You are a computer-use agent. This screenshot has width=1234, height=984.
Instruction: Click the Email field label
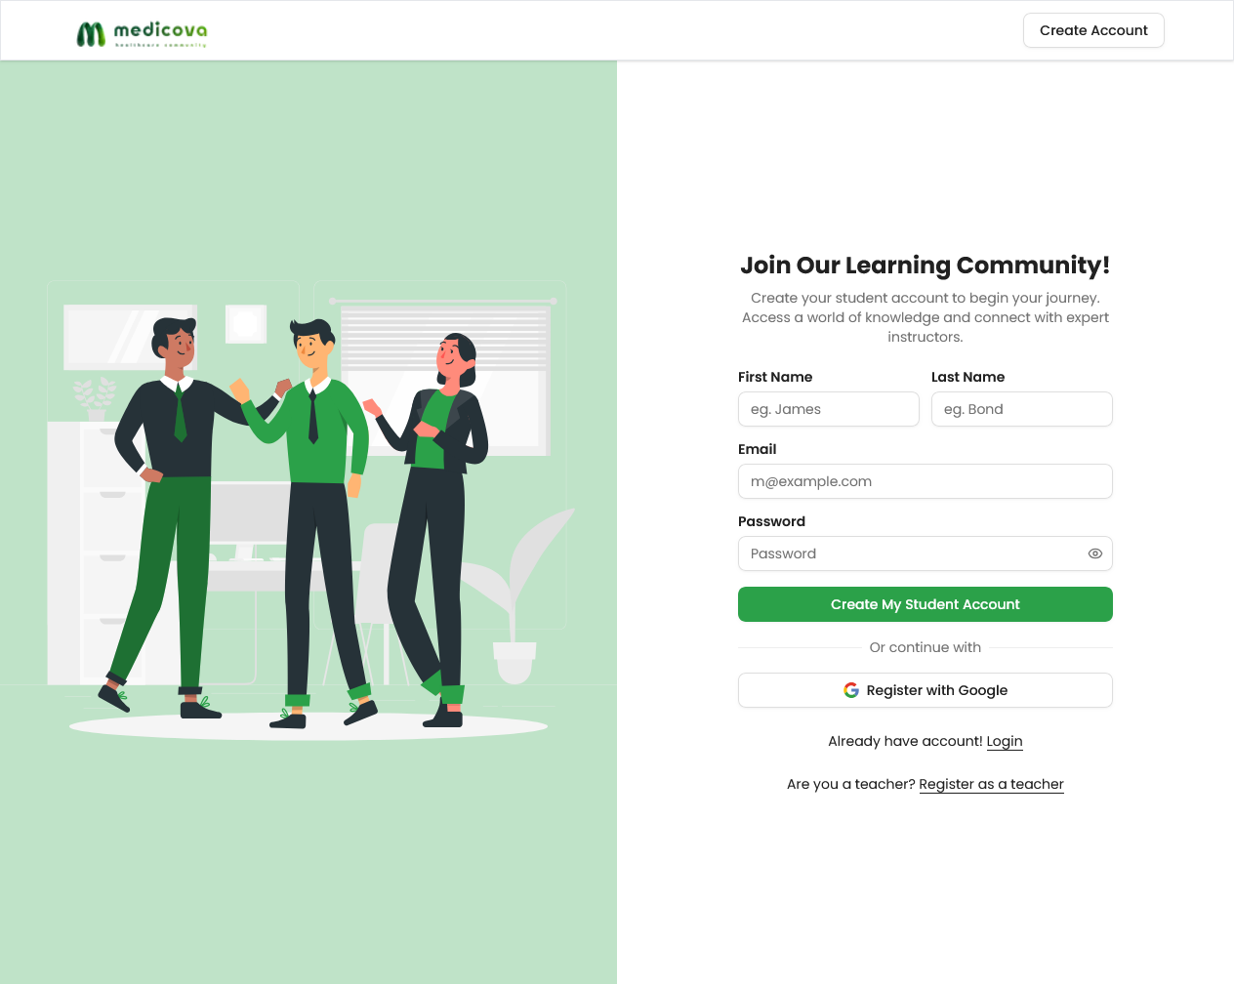coord(758,449)
